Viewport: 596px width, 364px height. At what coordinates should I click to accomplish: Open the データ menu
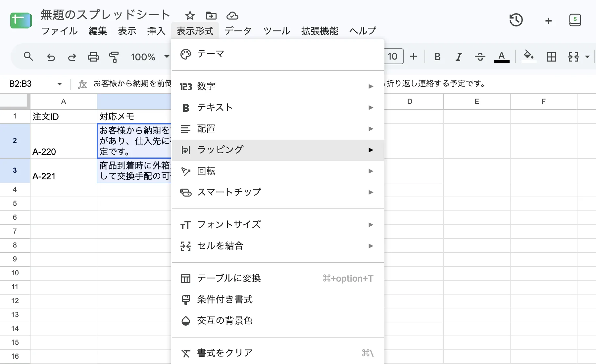[238, 31]
